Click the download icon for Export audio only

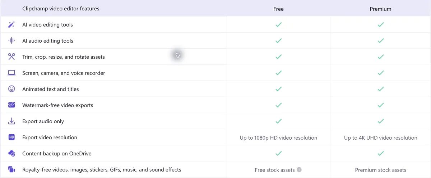pos(11,121)
